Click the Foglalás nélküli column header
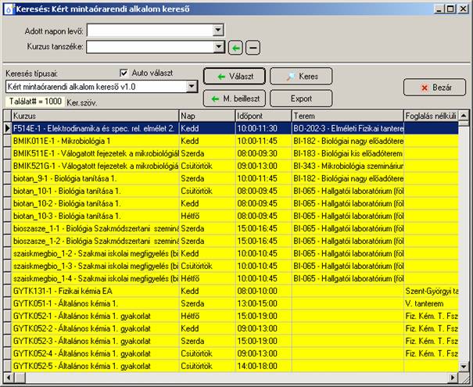 (431, 116)
